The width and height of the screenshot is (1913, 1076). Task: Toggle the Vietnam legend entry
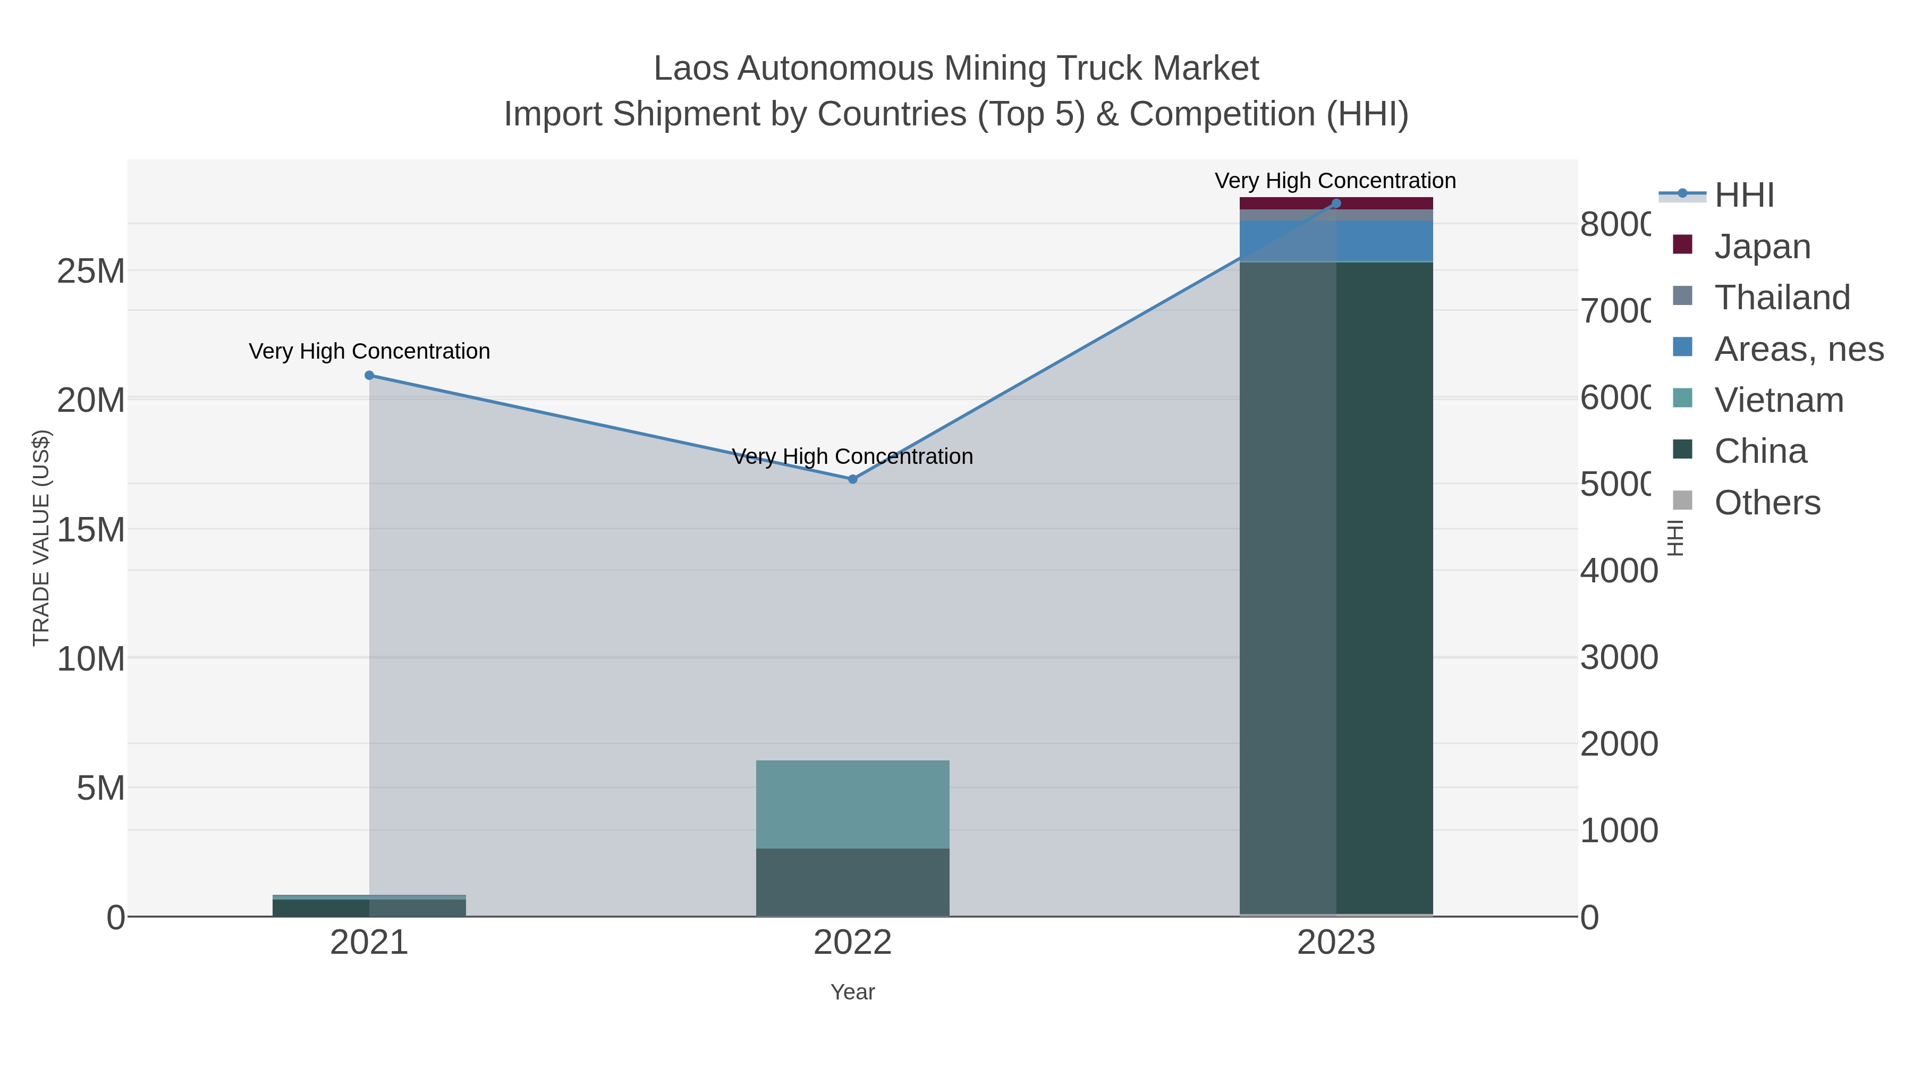[x=1758, y=400]
